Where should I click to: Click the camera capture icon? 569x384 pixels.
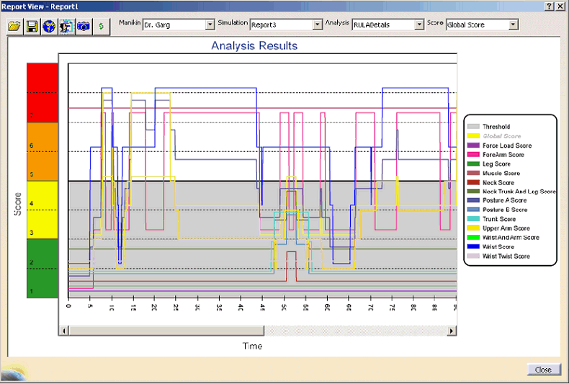pos(84,26)
